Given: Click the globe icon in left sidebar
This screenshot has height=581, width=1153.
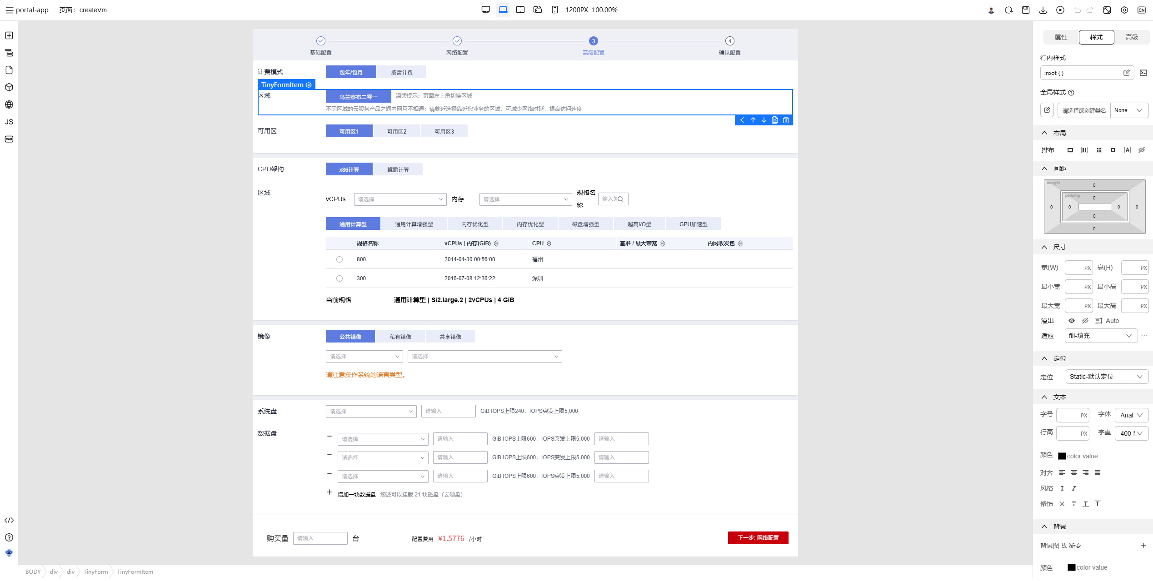Looking at the screenshot, I should tap(9, 104).
